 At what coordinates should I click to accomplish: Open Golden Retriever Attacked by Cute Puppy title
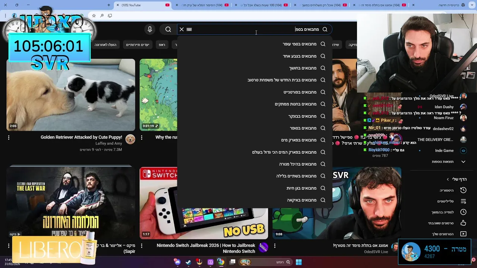(x=81, y=137)
